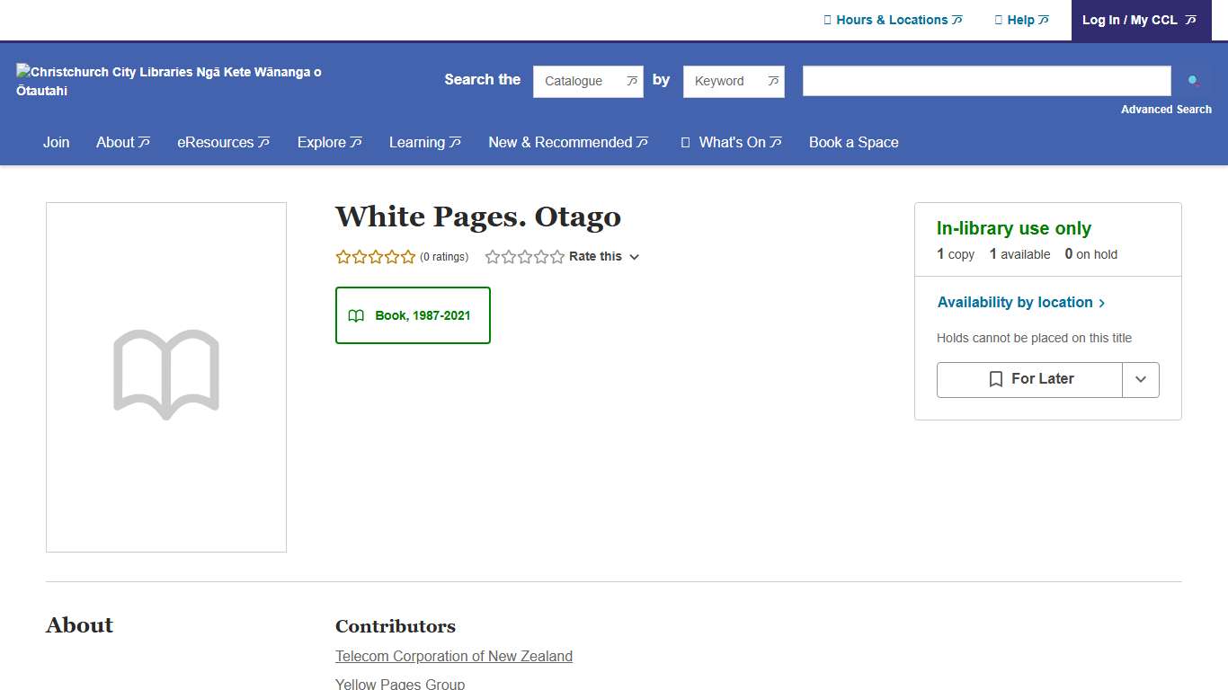Give the title a five-star rating
Image resolution: width=1228 pixels, height=690 pixels.
(556, 256)
